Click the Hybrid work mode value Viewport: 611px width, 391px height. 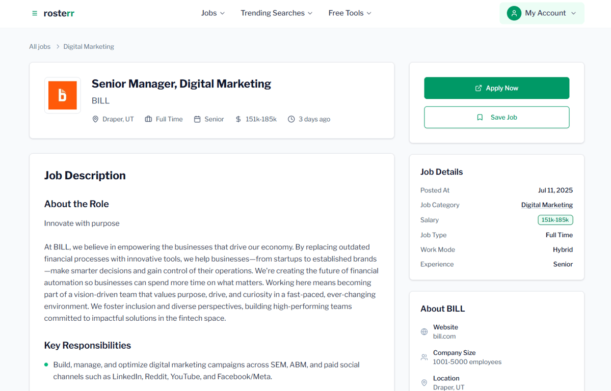(563, 249)
